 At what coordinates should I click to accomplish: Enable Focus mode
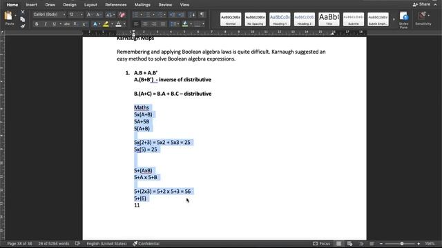point(322,243)
